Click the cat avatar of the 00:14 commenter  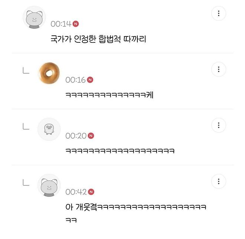tap(34, 17)
